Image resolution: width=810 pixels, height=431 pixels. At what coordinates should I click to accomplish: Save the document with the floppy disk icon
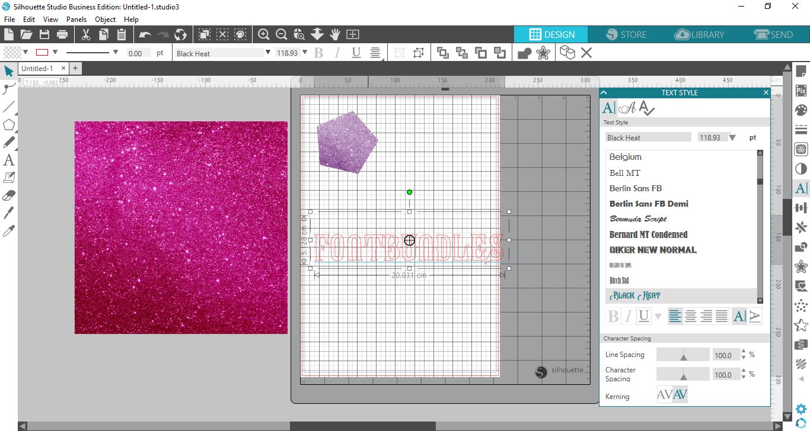pos(44,34)
